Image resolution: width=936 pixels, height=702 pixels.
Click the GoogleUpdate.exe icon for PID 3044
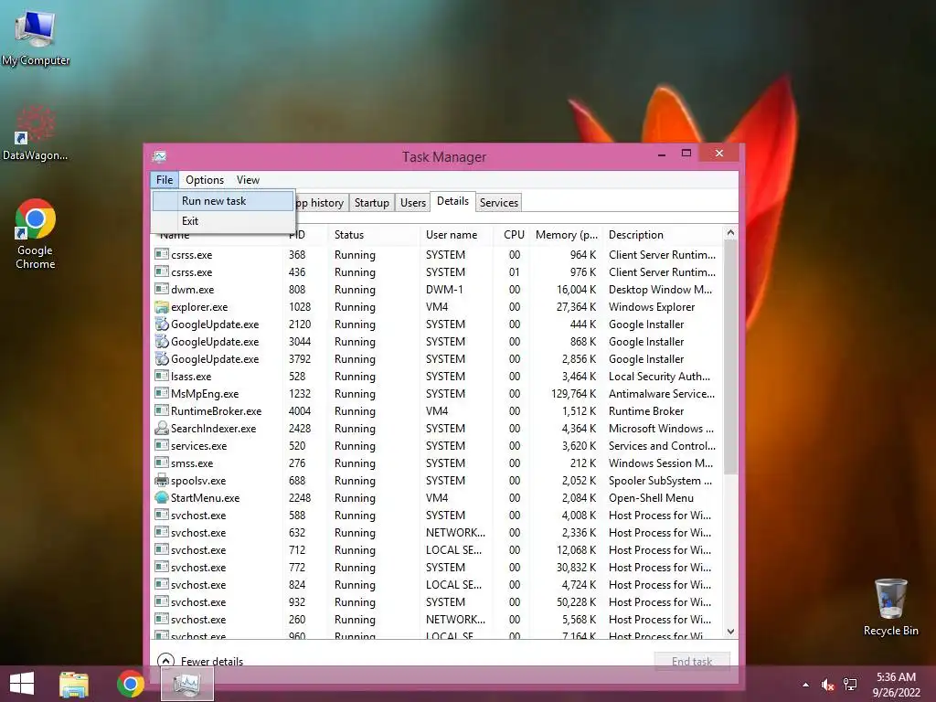(x=161, y=342)
